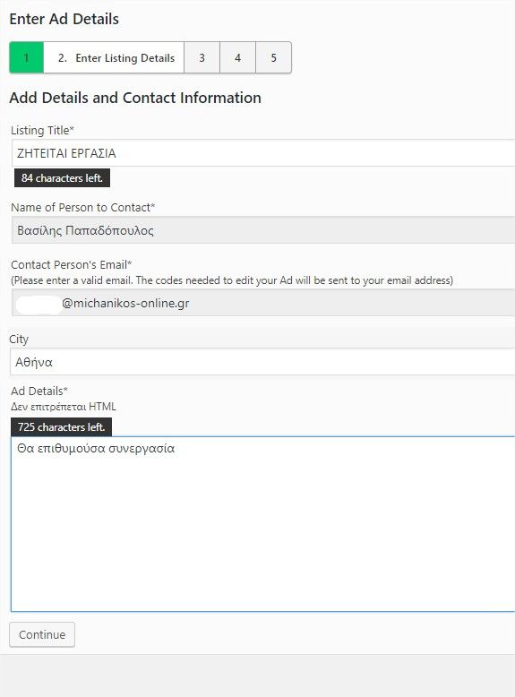Screen dimensions: 515x697
Task: Jump to step 3 in wizard
Action: pyautogui.click(x=202, y=58)
